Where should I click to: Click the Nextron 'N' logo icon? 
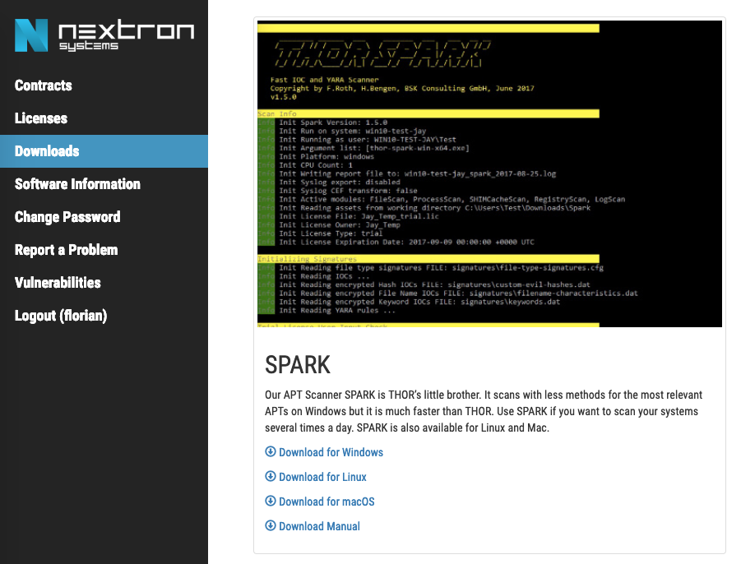(x=32, y=35)
